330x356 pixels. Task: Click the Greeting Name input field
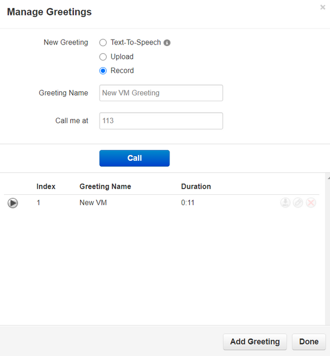[x=161, y=93]
